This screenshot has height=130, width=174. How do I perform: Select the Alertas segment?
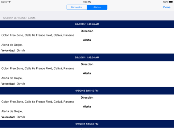[x=97, y=7]
